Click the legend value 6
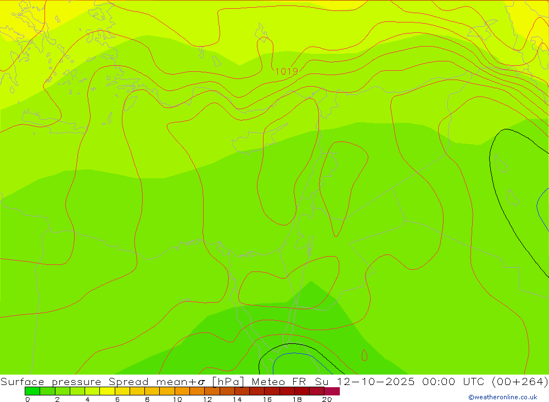 [x=117, y=399]
